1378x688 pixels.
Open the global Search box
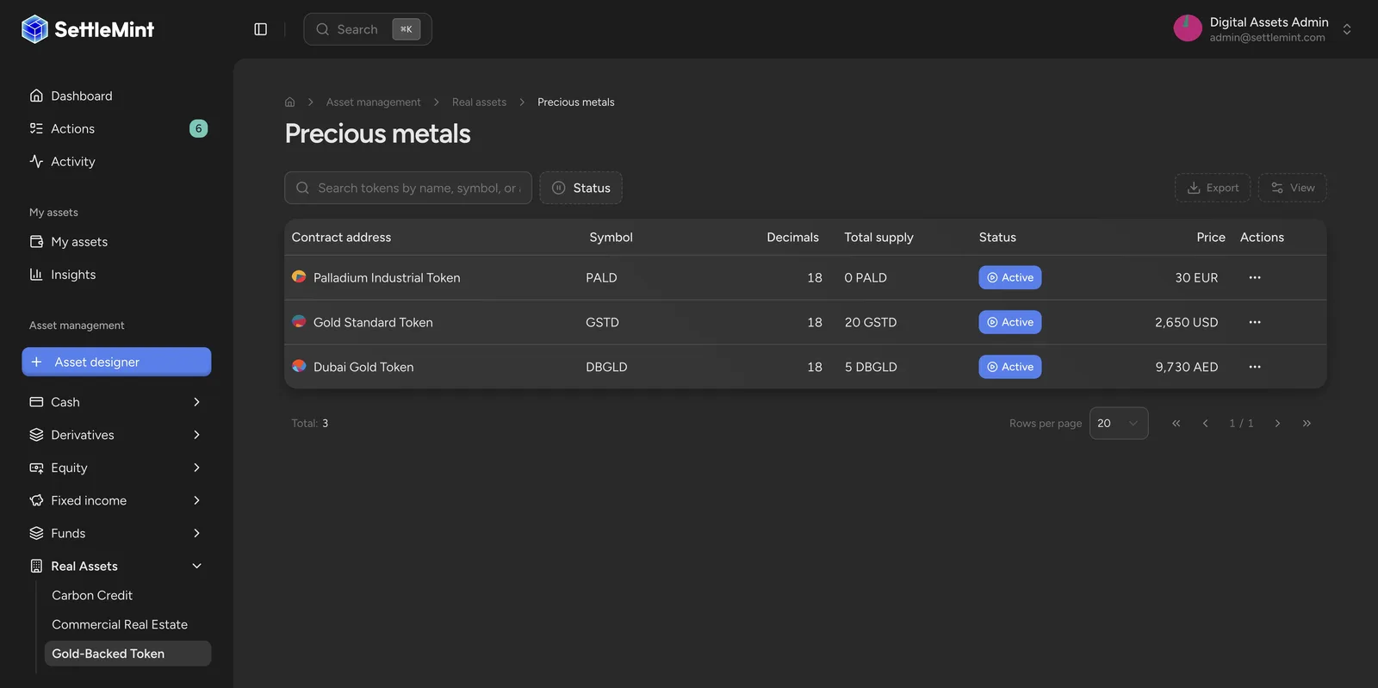[368, 29]
